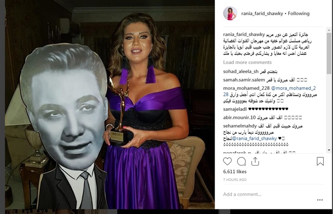Open abir.mounir.10 commenter profile
333x214 pixels.
(240, 118)
